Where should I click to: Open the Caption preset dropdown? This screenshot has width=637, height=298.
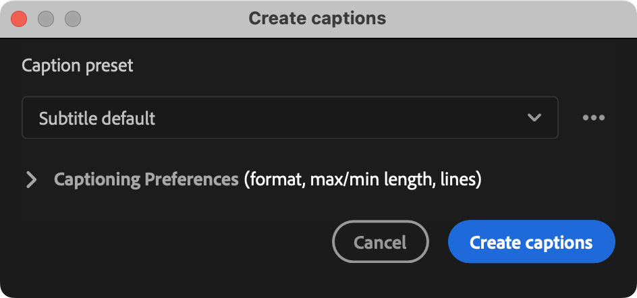(289, 118)
